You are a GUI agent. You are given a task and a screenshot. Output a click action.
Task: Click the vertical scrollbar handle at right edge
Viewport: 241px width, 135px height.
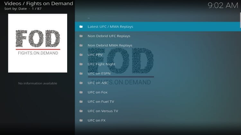tap(240, 20)
